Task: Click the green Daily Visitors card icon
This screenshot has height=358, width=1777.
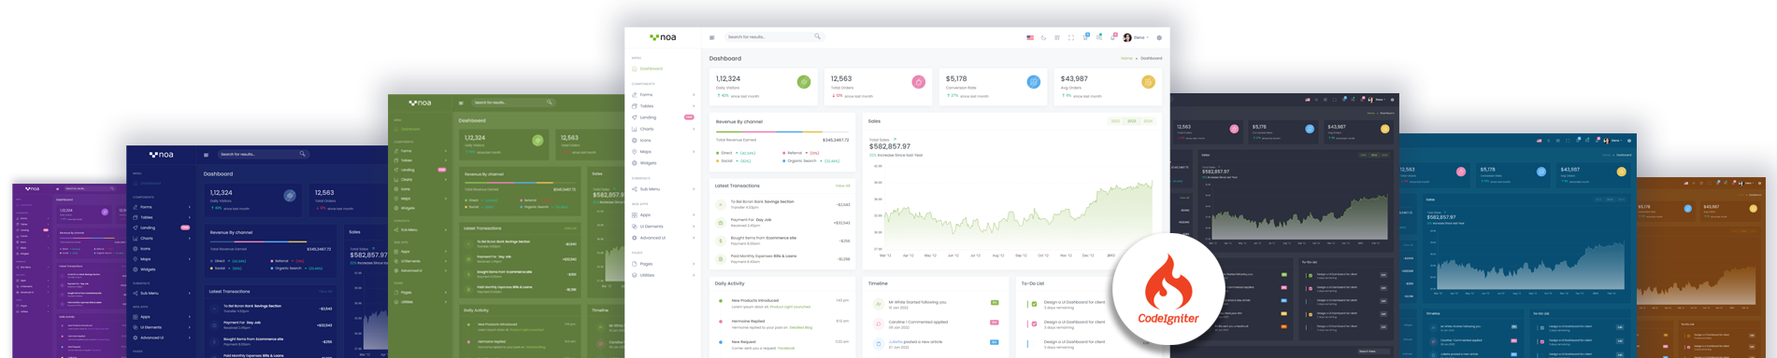Action: point(804,82)
